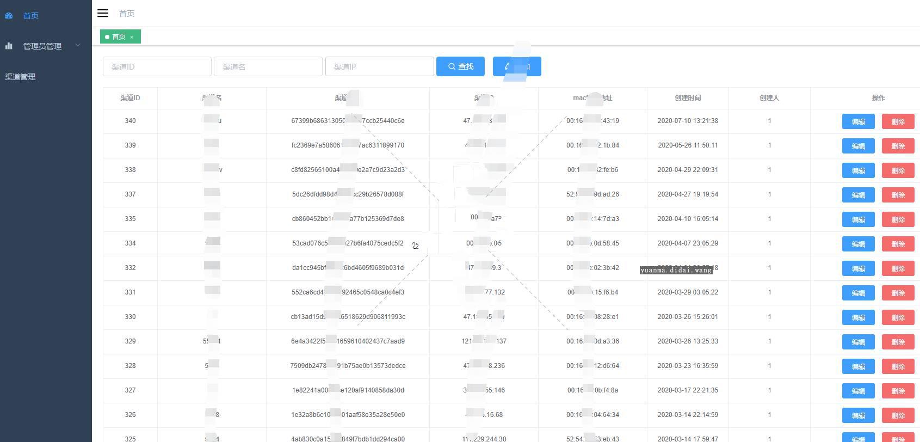
Task: Click 删除 for row 335
Action: coord(898,219)
